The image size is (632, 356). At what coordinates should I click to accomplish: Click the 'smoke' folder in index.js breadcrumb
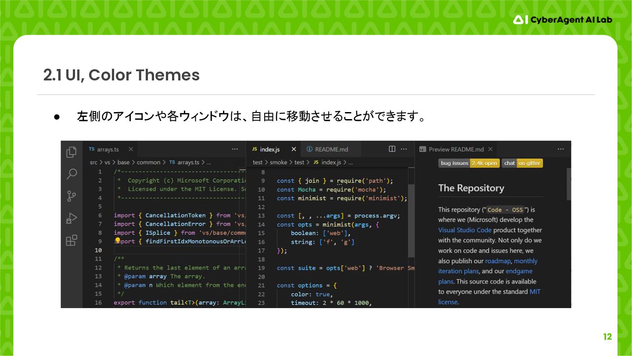point(278,163)
